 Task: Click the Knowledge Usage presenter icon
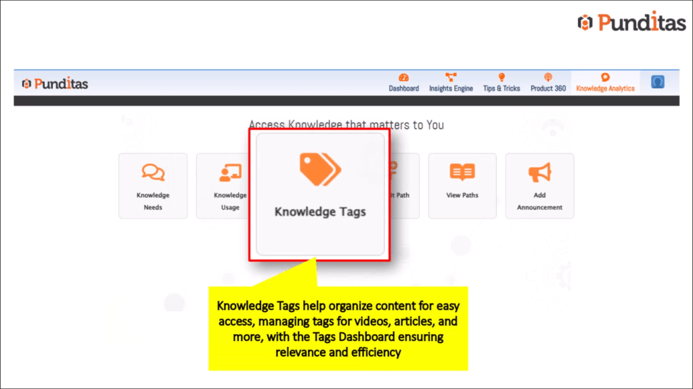230,173
